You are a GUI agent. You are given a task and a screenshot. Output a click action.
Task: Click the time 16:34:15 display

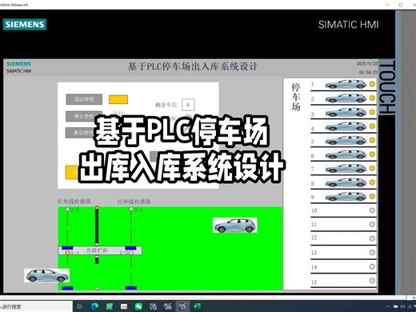(x=368, y=72)
